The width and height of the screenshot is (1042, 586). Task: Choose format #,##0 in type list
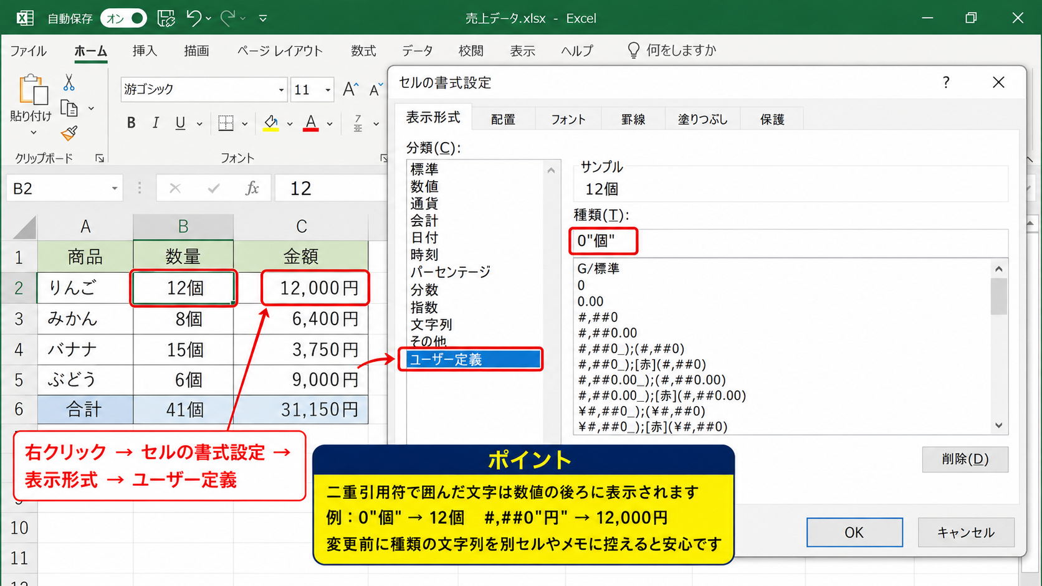598,317
